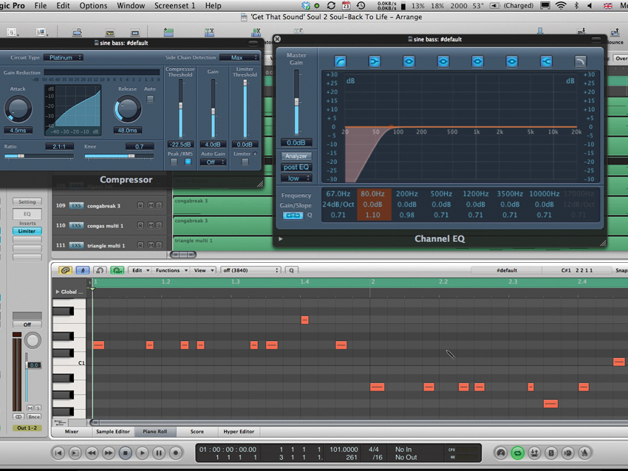Image resolution: width=628 pixels, height=471 pixels.
Task: Toggle the EQ band link button beside Q
Action: click(x=293, y=216)
